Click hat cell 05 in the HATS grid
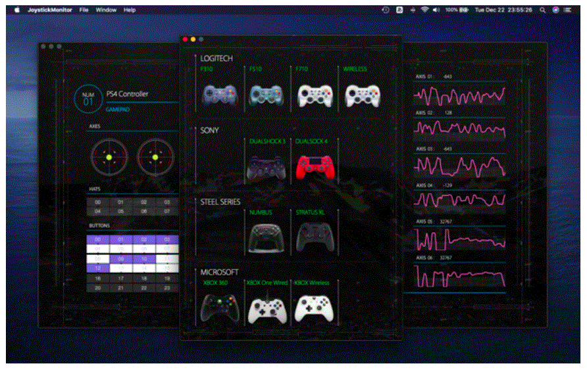 click(x=120, y=212)
